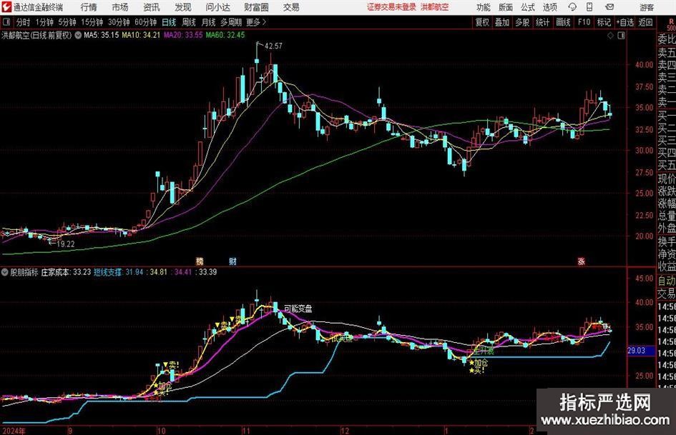Click the 涨 marker on the chart

(581, 261)
